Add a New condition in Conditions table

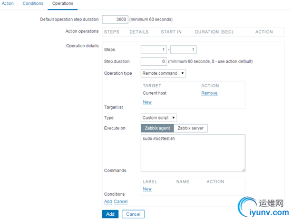tap(147, 189)
